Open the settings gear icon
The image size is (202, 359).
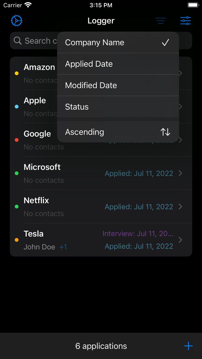point(16,20)
